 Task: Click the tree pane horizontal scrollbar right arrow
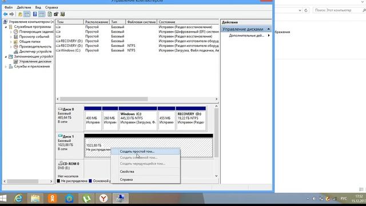click(51, 181)
